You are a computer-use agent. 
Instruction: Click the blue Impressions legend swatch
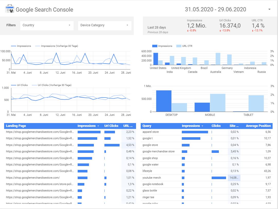154,46
